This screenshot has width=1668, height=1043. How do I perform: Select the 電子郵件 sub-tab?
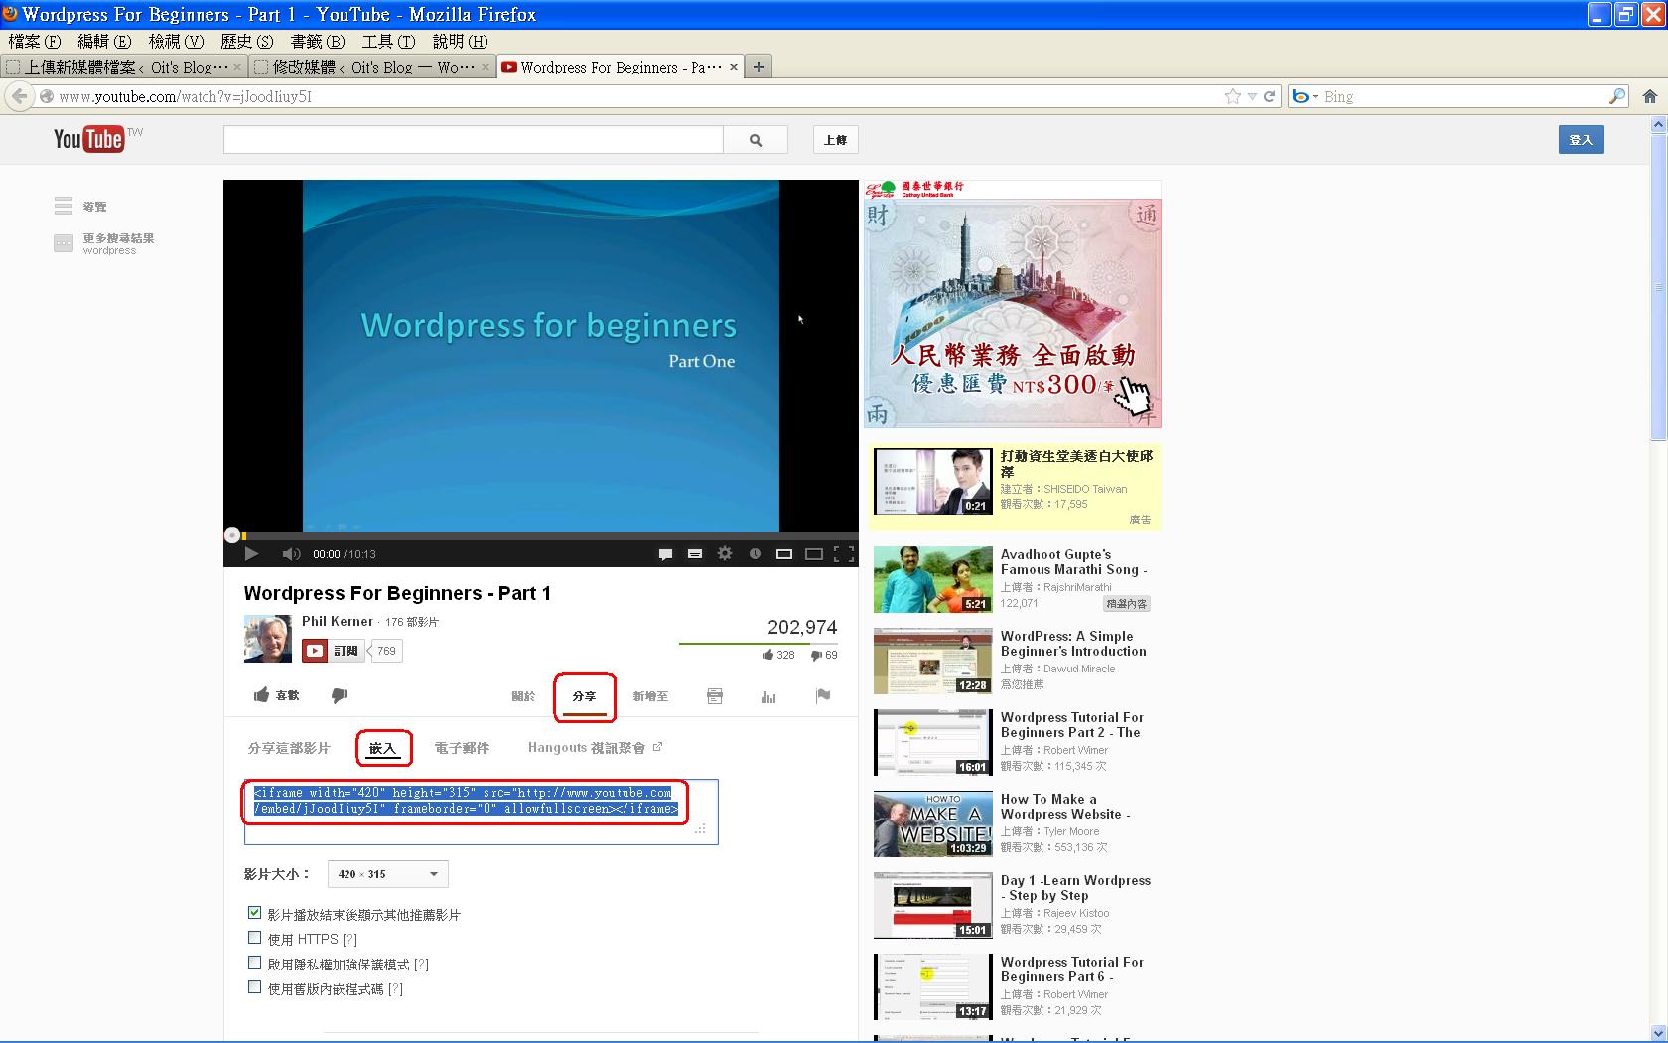click(x=462, y=748)
